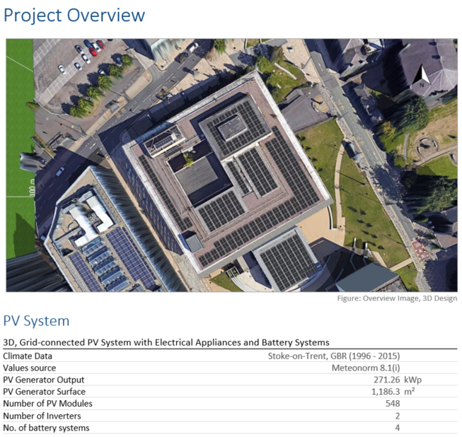Click the 'PV Generator Surface' label
Viewport: 462px width, 437px height.
(x=44, y=392)
